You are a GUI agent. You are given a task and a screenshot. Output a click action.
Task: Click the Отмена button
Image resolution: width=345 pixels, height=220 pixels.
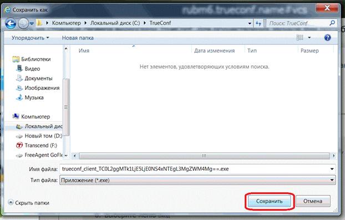313,201
